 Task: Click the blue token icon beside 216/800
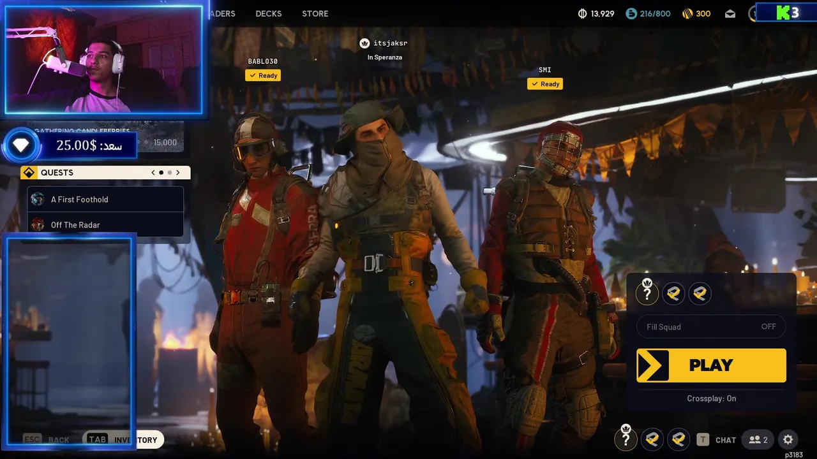click(631, 13)
